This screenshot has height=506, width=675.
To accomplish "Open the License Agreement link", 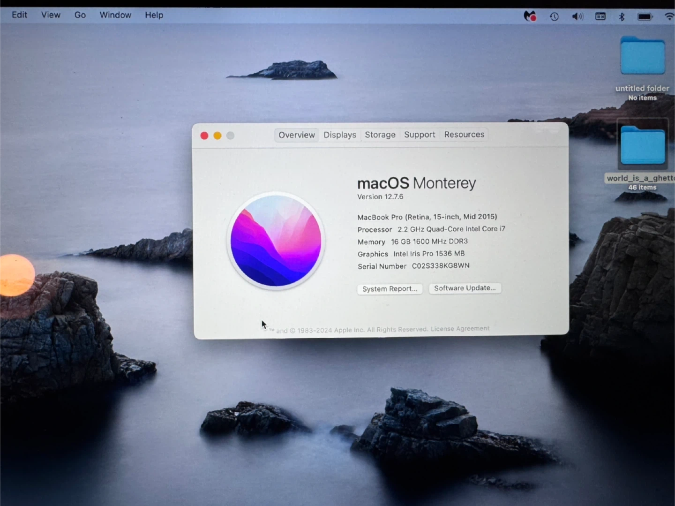I will pyautogui.click(x=460, y=329).
